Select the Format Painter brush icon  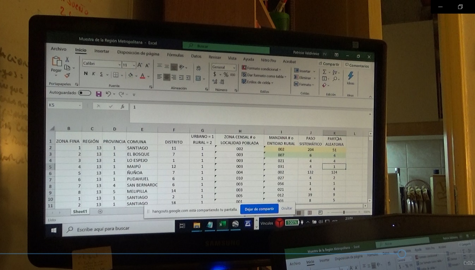tap(67, 75)
